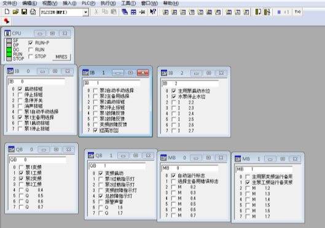Screen dimensions: 325x228
Task: Select the STOP checkbox in CPU window
Action: click(31, 57)
